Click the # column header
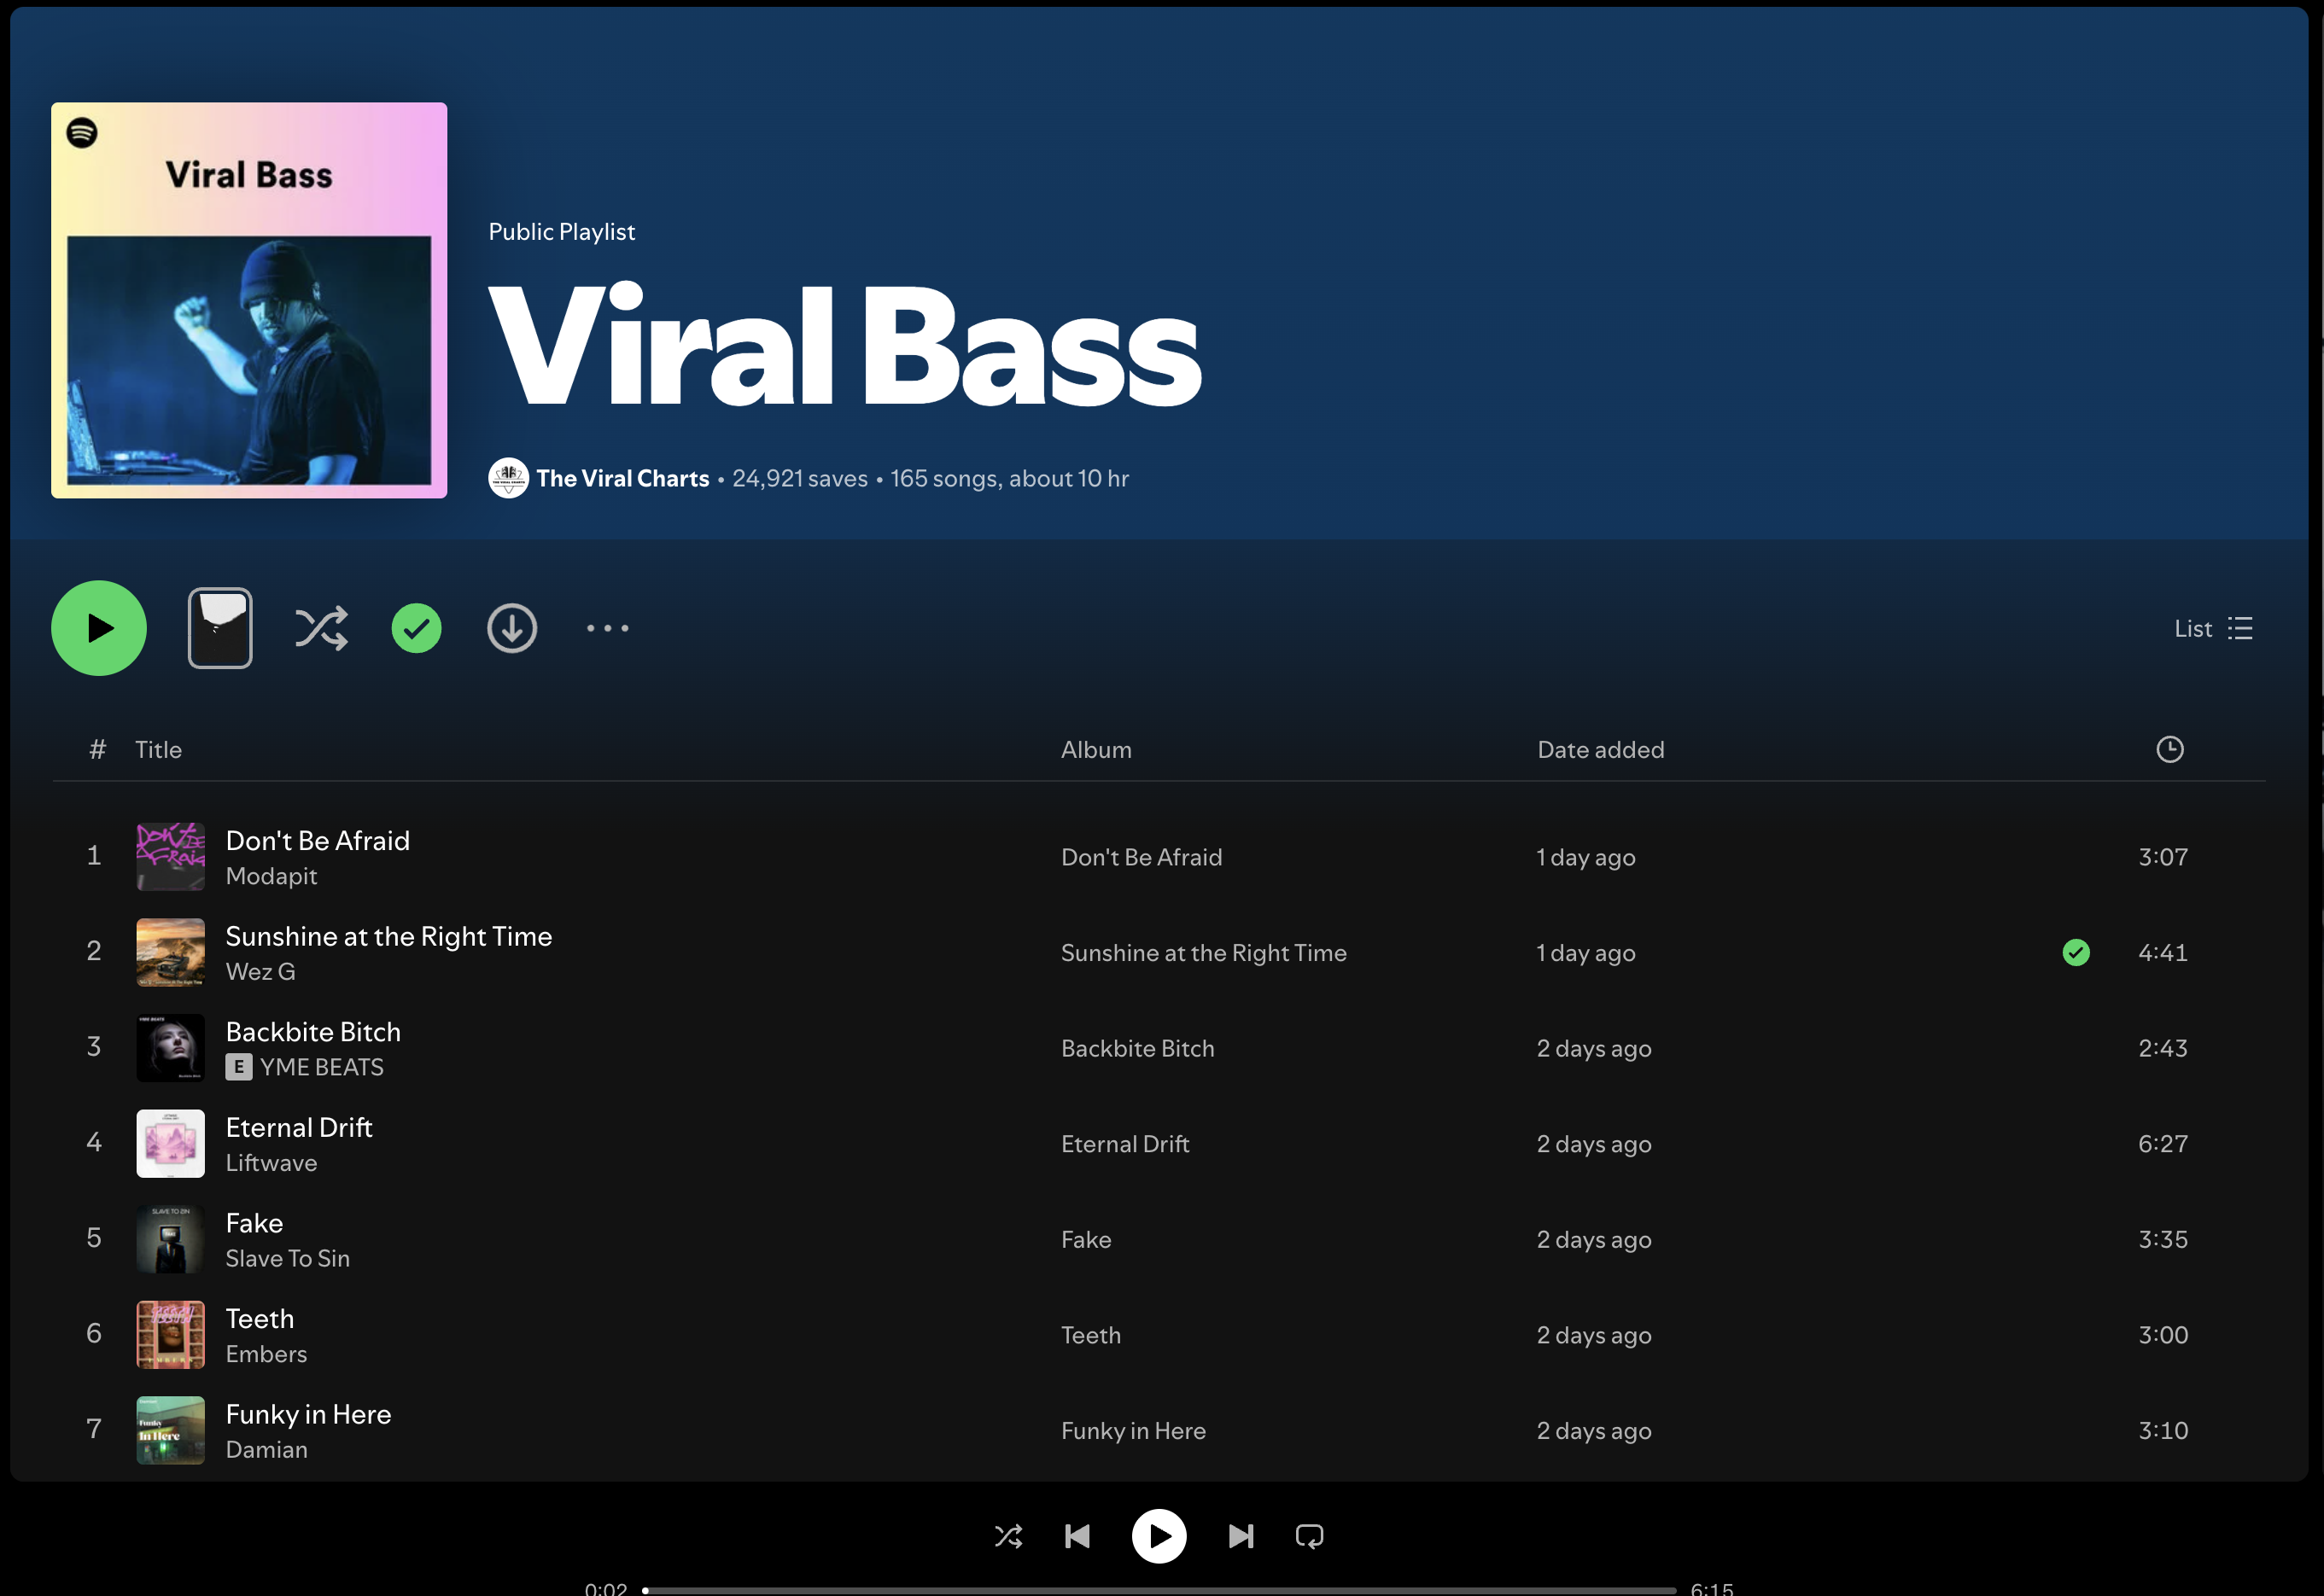The width and height of the screenshot is (2324, 1596). point(97,749)
